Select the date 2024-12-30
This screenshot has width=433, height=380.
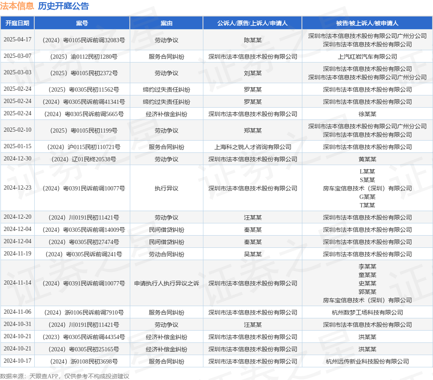[x=17, y=159]
